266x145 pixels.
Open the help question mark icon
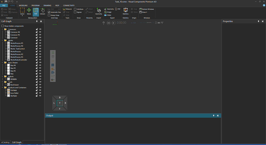click(x=264, y=5)
